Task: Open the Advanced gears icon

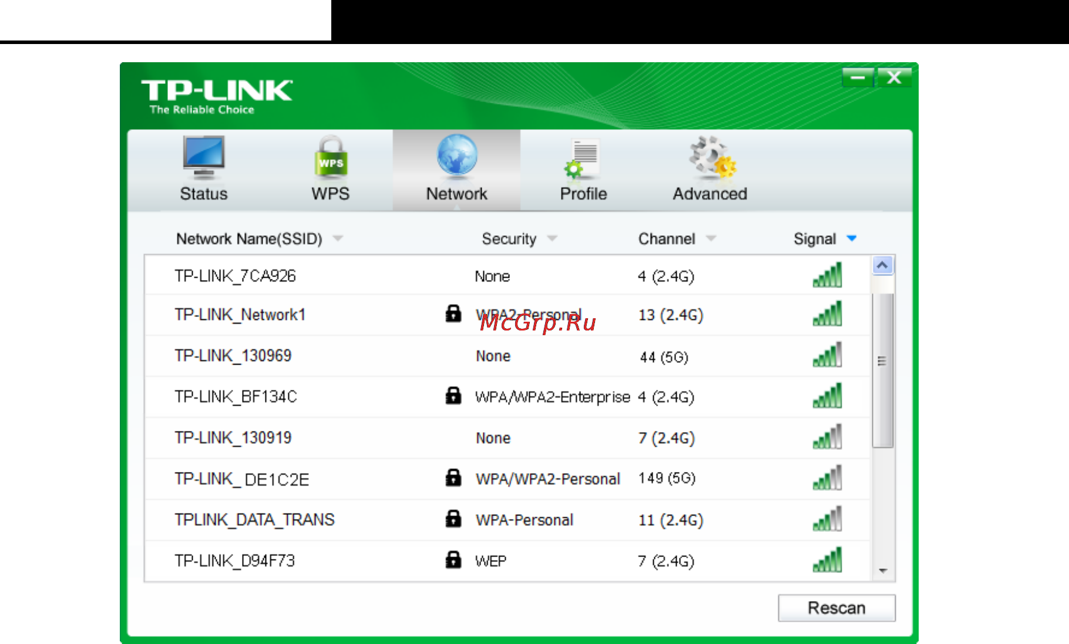Action: coord(712,157)
